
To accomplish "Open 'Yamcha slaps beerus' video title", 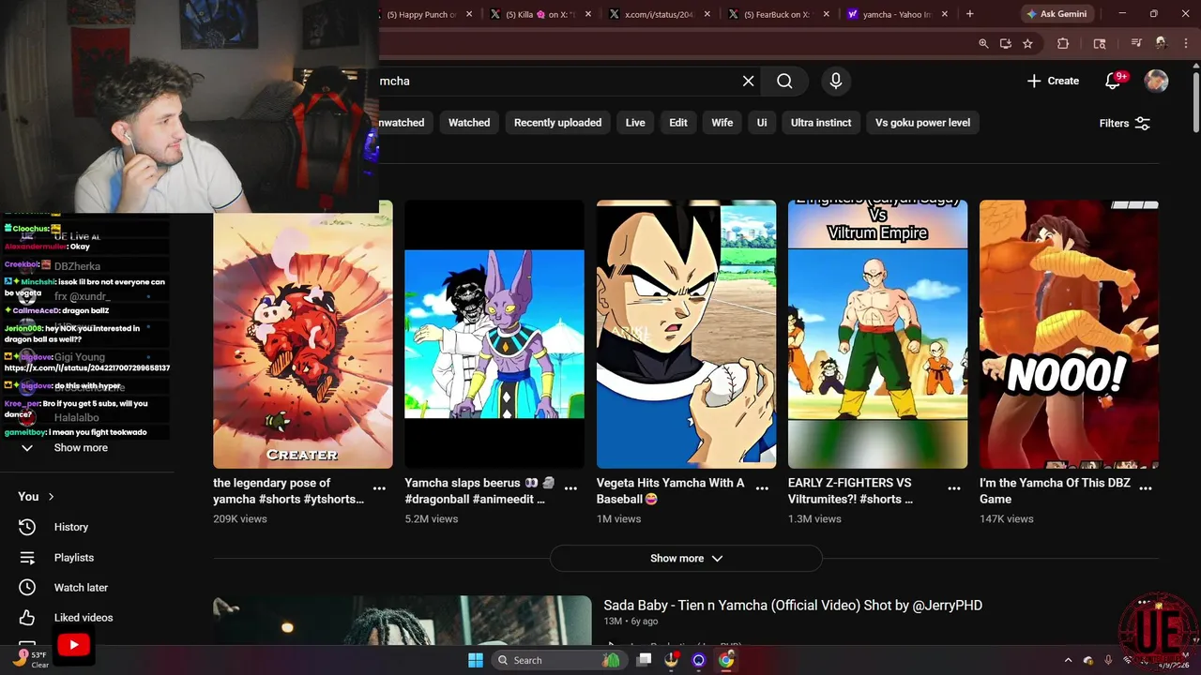I will pyautogui.click(x=480, y=491).
